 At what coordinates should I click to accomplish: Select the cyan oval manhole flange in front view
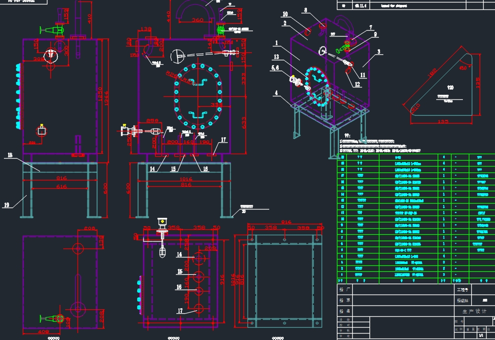(198, 96)
